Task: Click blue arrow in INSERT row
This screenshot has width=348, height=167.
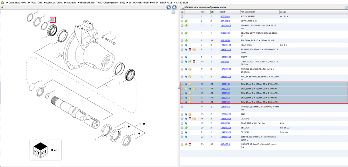Action: point(186,57)
